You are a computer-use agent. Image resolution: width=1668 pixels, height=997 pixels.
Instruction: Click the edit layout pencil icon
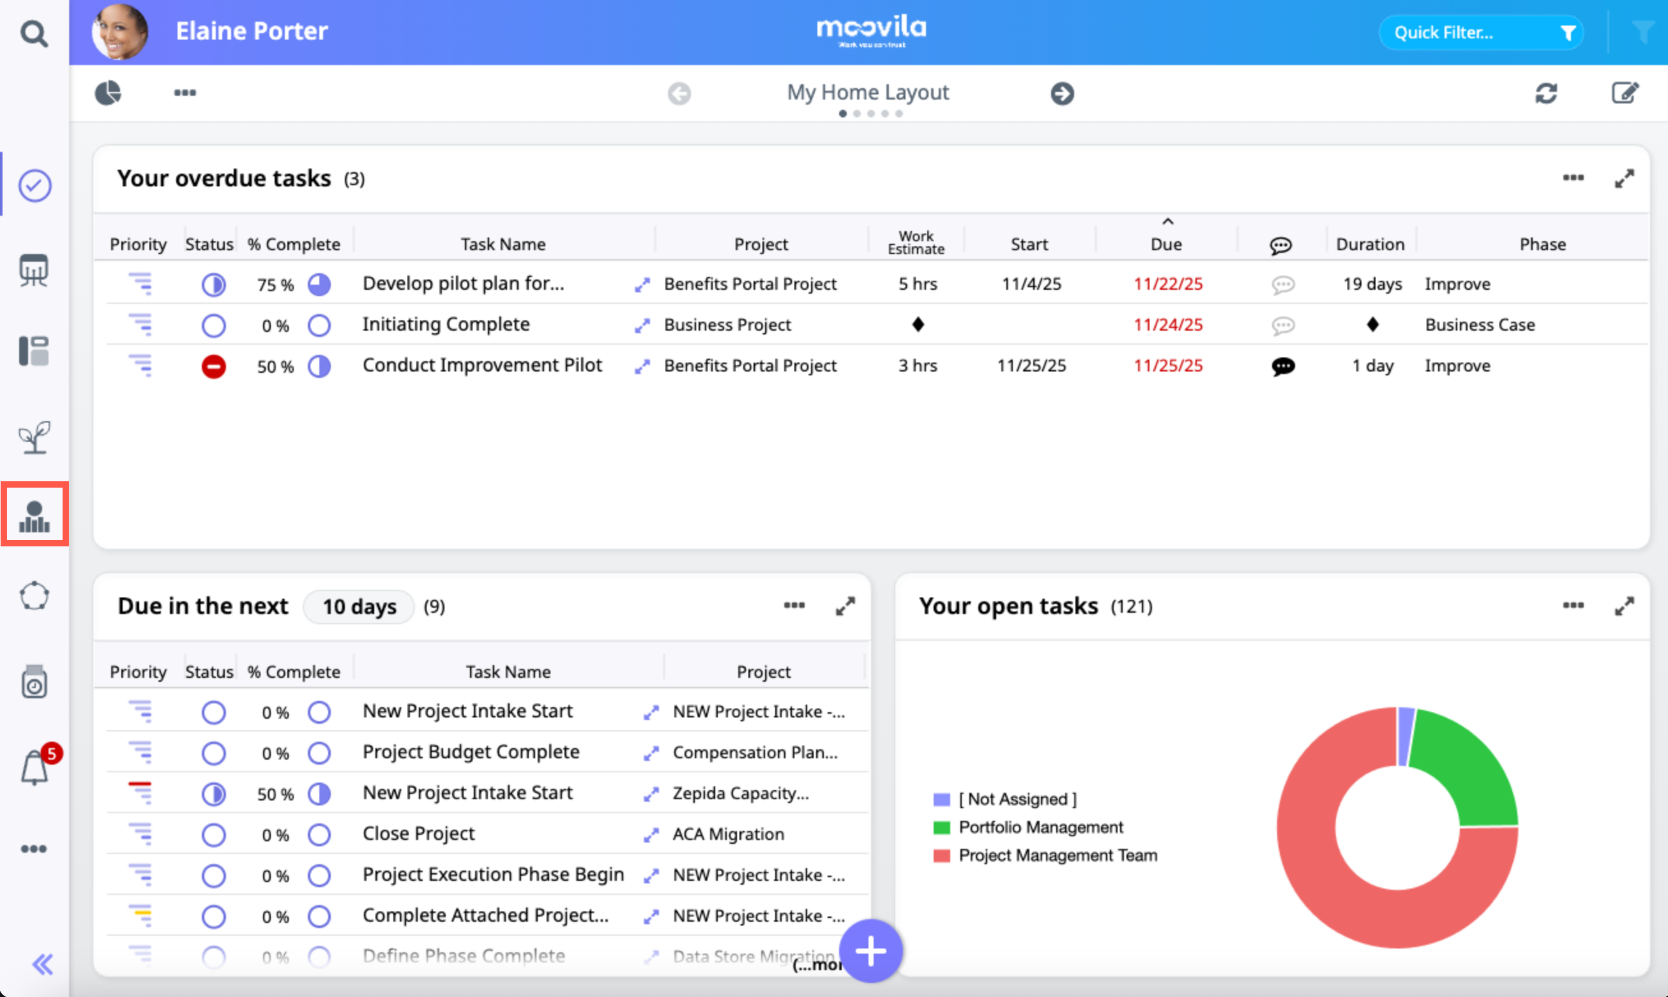[1625, 93]
